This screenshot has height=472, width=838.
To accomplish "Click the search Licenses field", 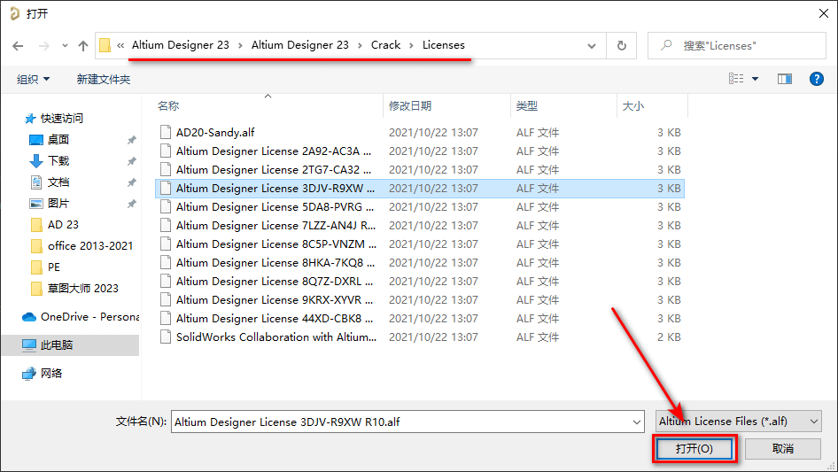I will coord(737,45).
